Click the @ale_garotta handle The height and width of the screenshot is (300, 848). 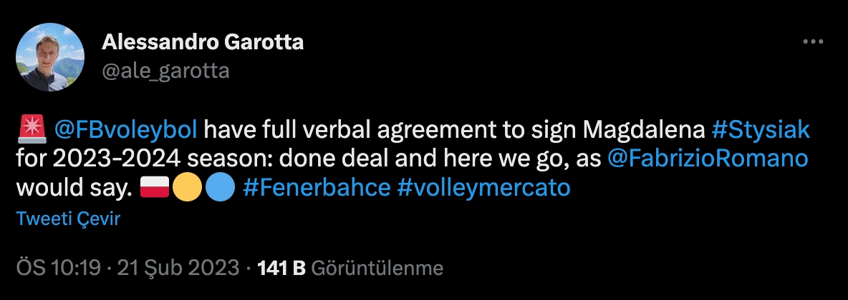(165, 71)
